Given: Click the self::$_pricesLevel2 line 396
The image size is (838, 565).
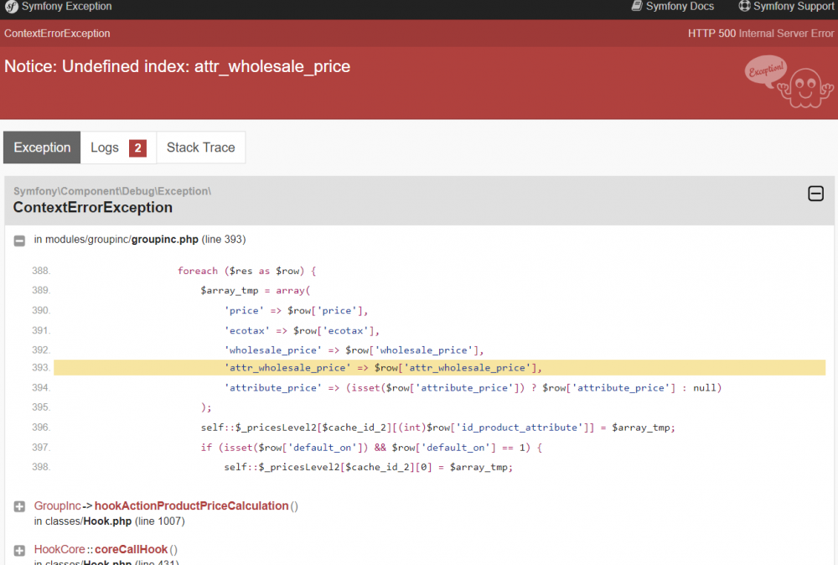Looking at the screenshot, I should 437,428.
